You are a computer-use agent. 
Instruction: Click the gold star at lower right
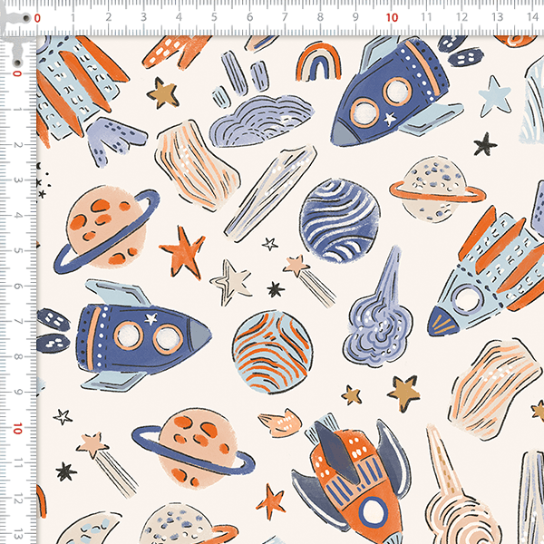tap(403, 390)
